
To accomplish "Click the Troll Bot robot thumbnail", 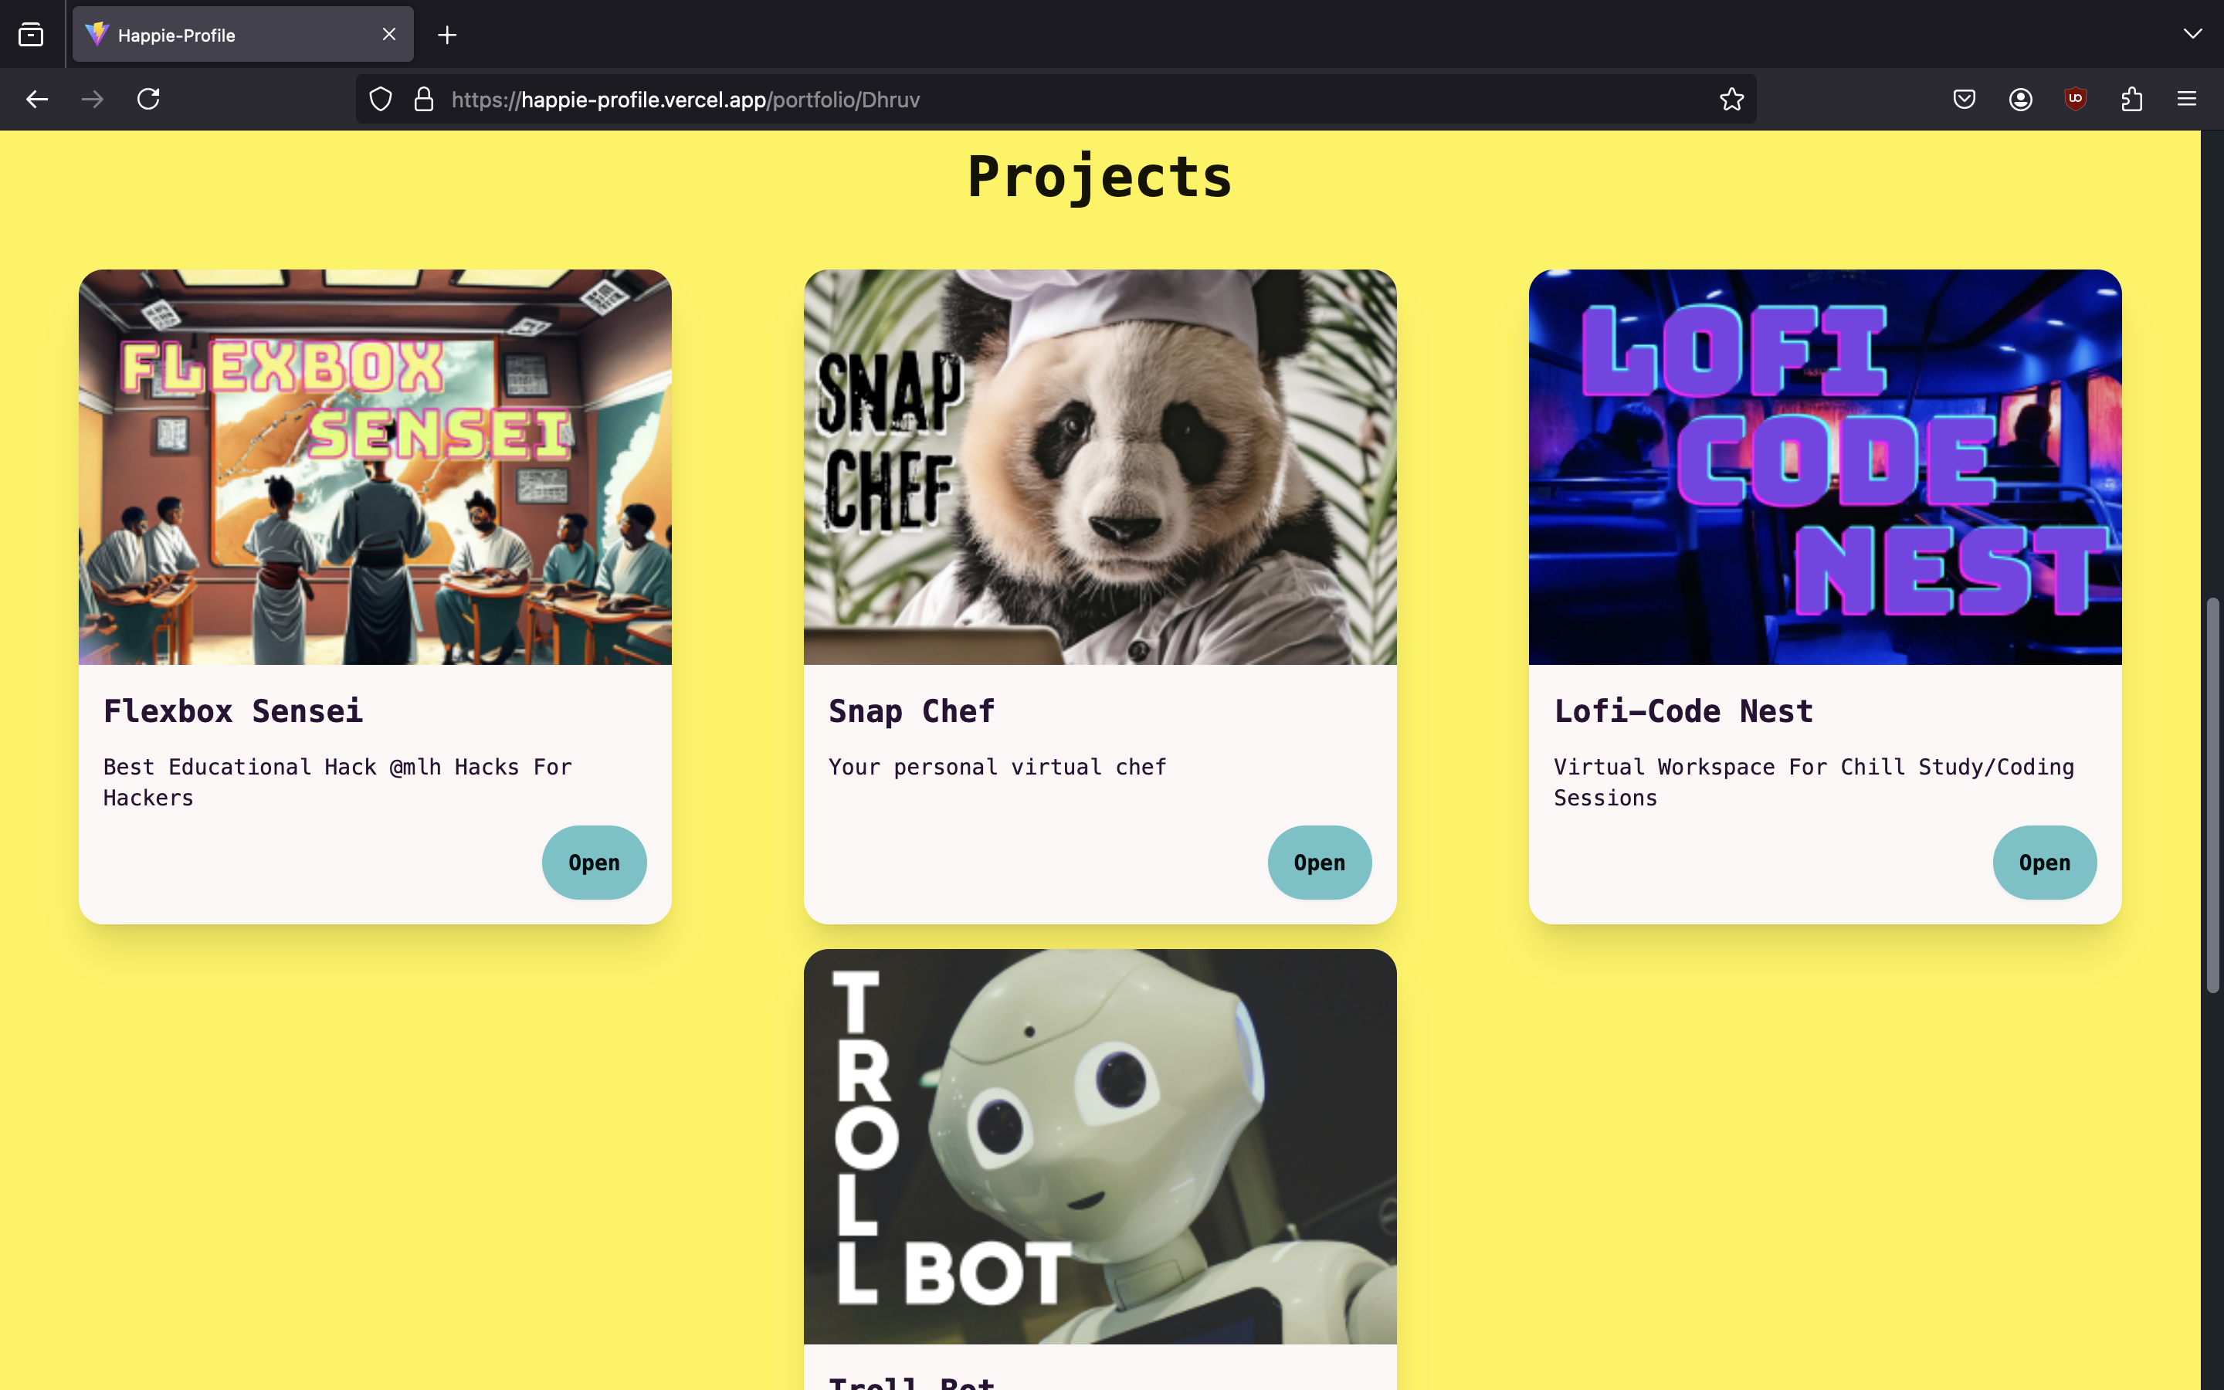I will click(1099, 1145).
